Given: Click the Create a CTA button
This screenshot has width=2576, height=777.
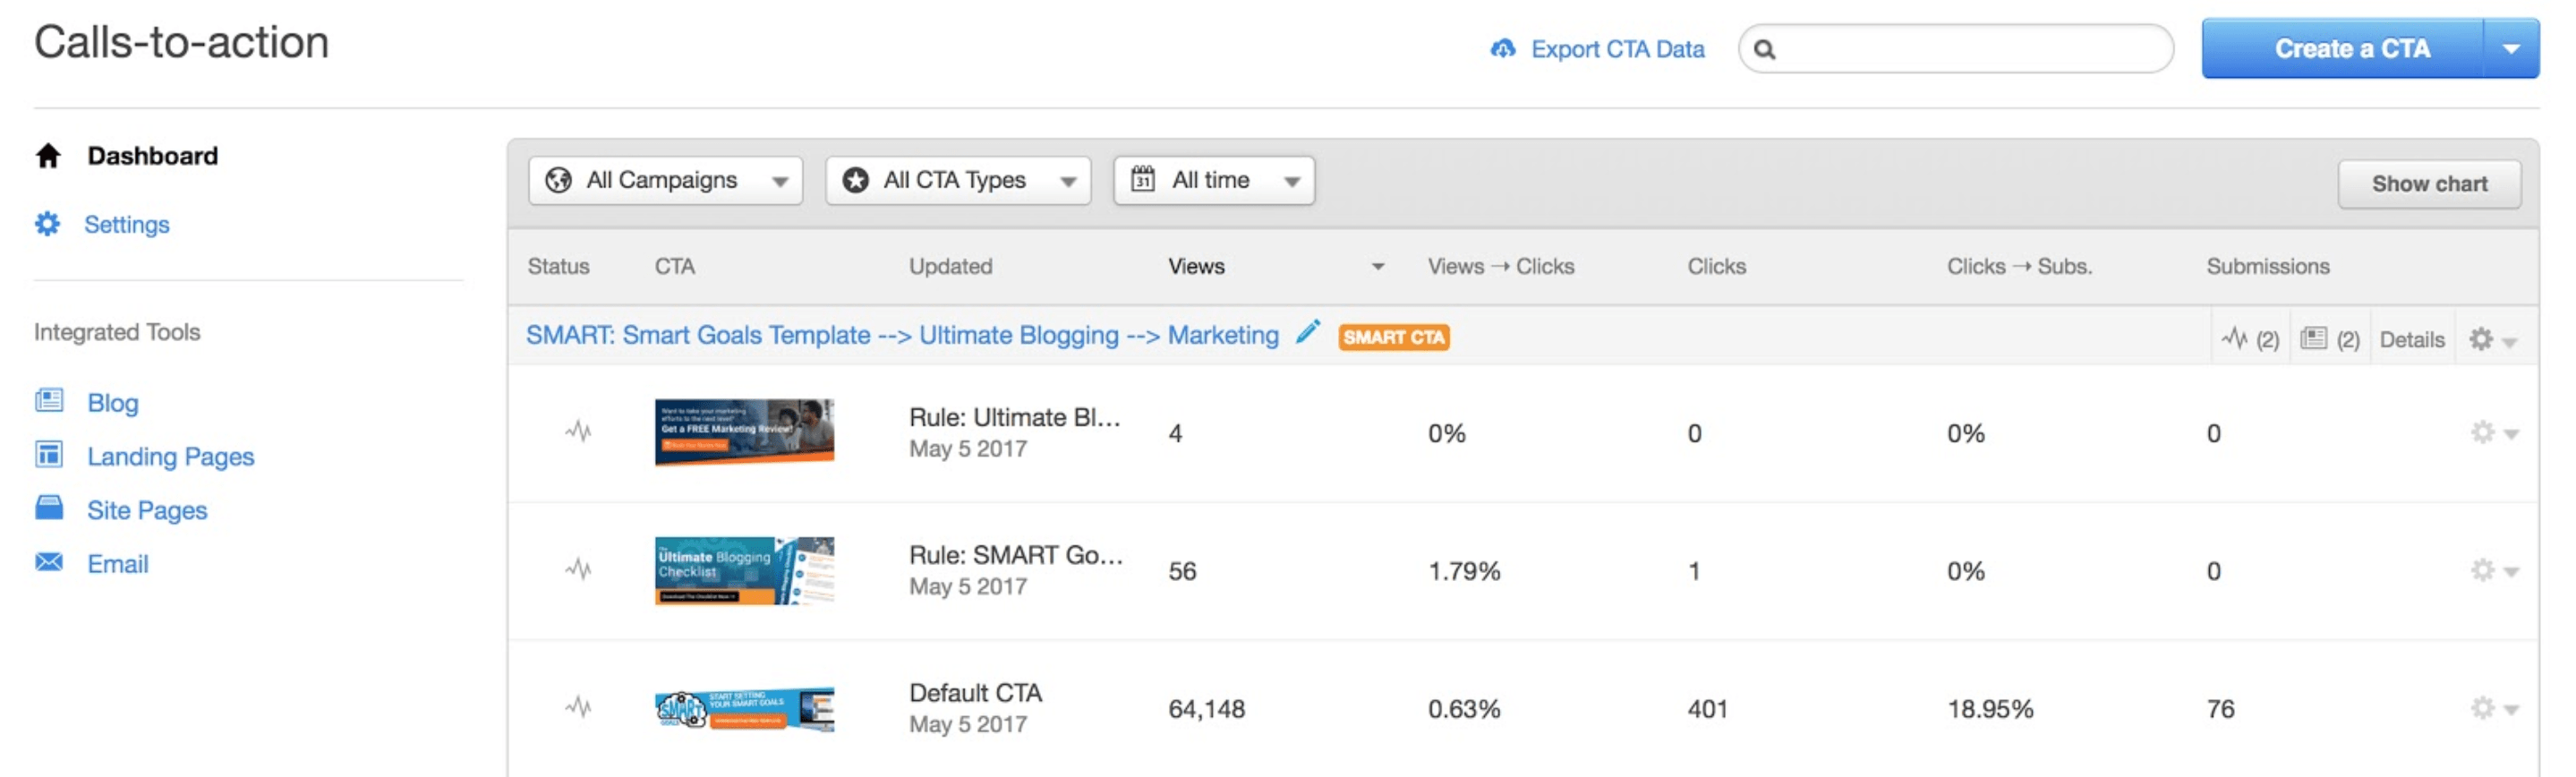Looking at the screenshot, I should [x=2343, y=48].
